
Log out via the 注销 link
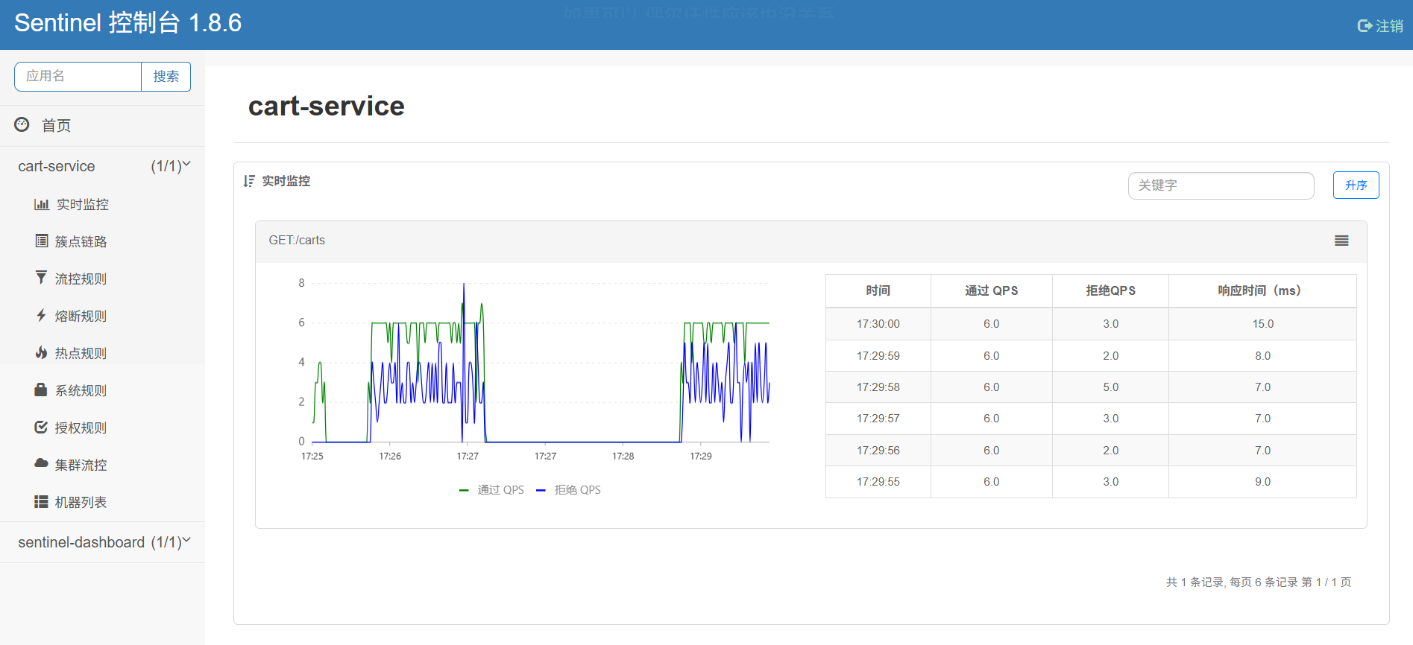click(1380, 26)
